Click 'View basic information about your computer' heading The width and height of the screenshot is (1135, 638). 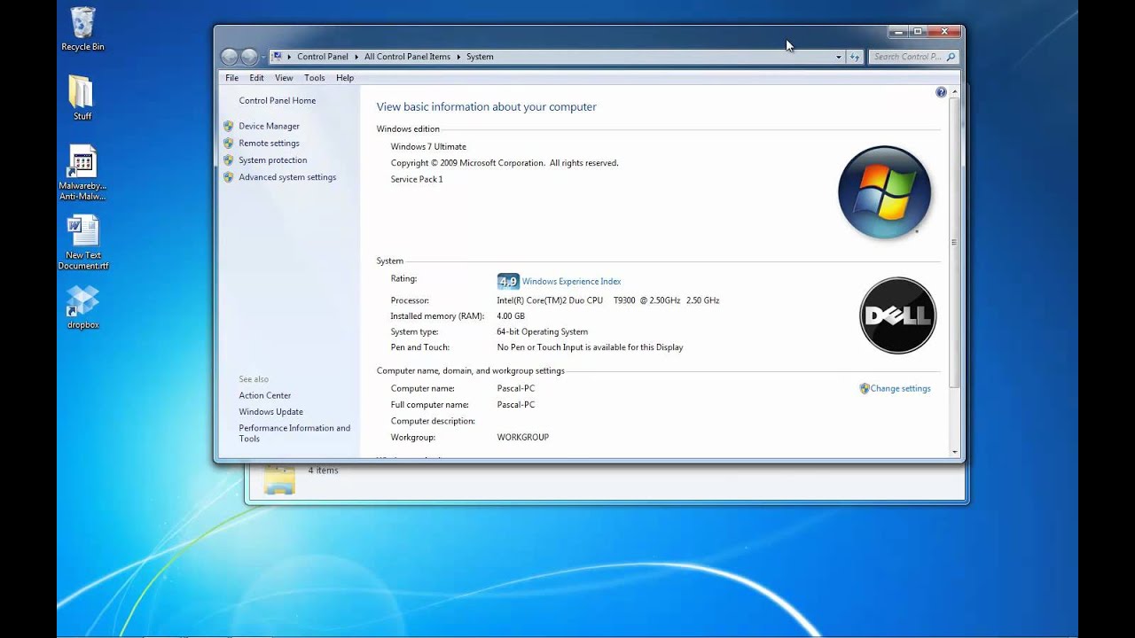(x=486, y=107)
